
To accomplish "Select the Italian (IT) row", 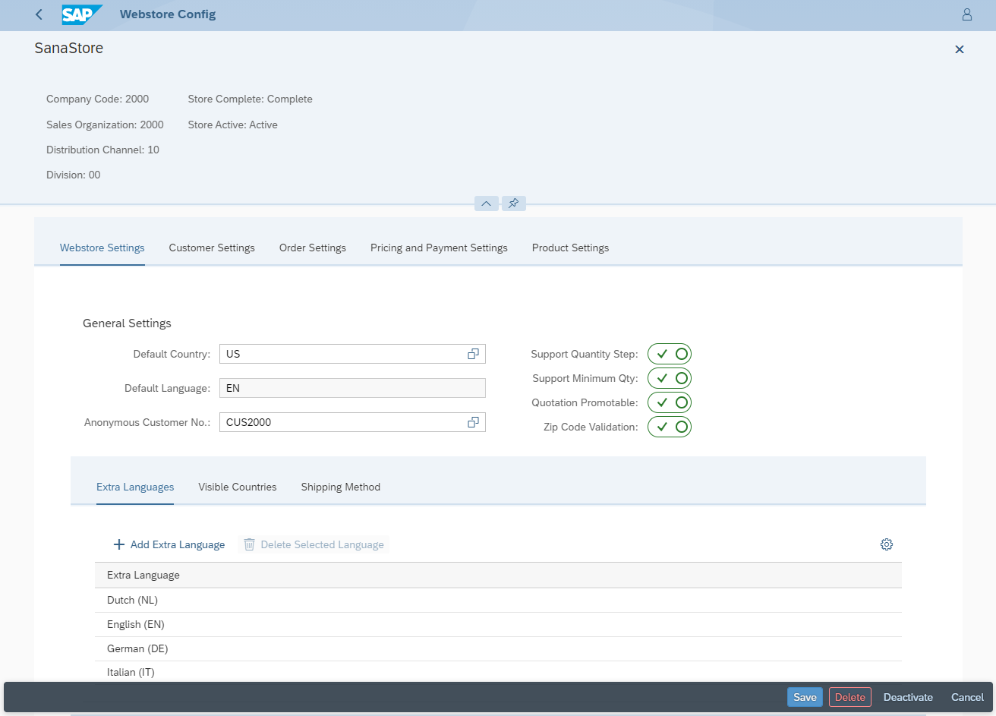I will (498, 672).
